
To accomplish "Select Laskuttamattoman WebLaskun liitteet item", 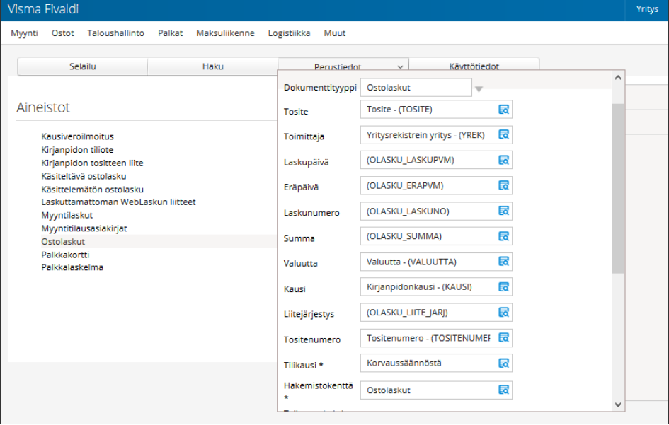I will pyautogui.click(x=118, y=202).
